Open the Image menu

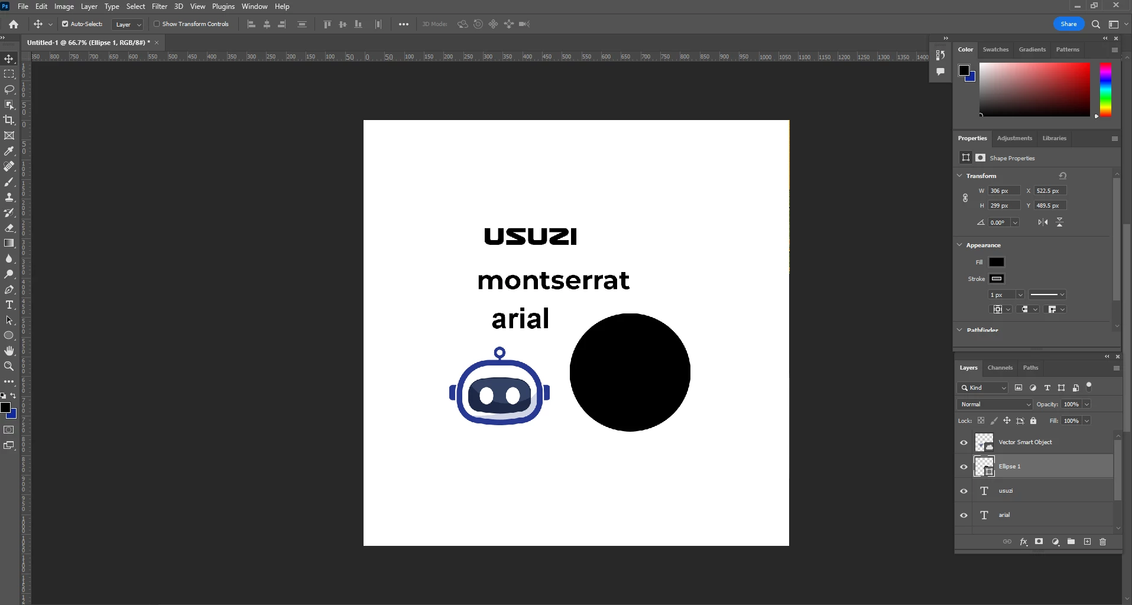coord(64,7)
